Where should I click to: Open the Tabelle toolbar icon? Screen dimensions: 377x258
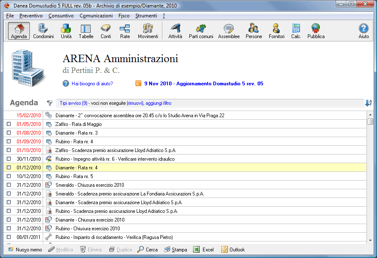[x=86, y=31]
